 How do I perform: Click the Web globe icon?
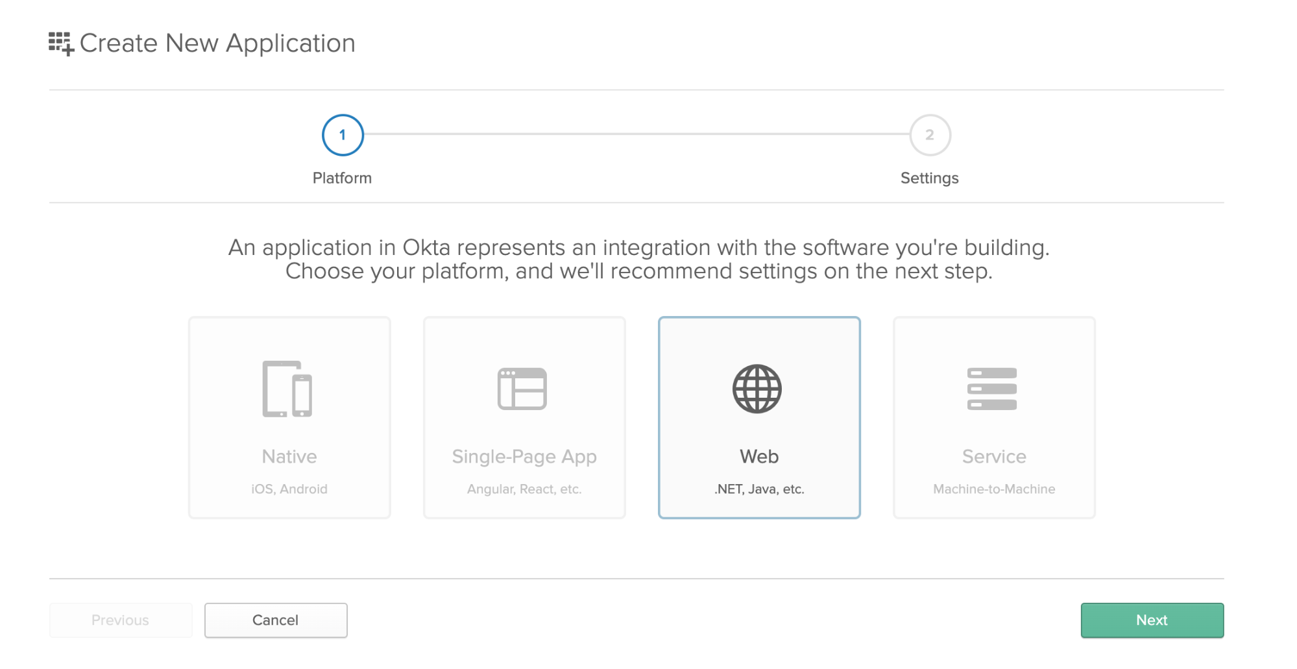click(757, 389)
